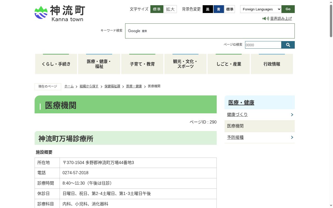333x208 pixels.
Task: Click the address 〒370-1504 多野郡神流町万場44番地3
Action: click(98, 163)
